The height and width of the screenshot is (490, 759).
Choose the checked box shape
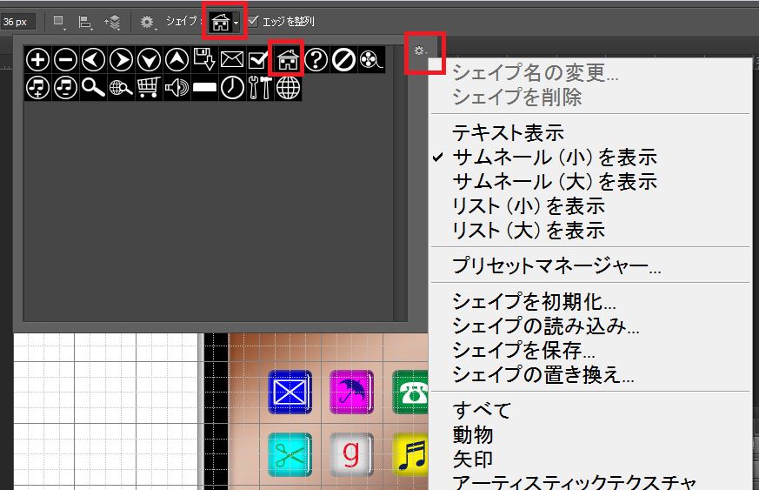coord(259,60)
